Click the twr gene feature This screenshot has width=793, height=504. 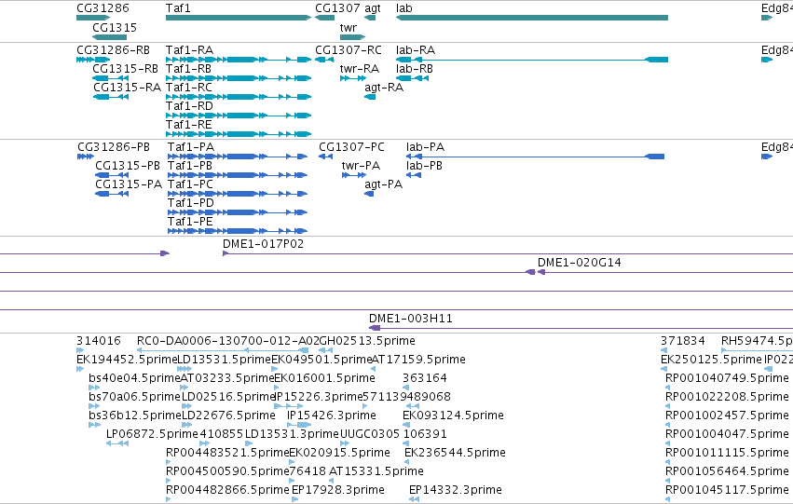[352, 37]
